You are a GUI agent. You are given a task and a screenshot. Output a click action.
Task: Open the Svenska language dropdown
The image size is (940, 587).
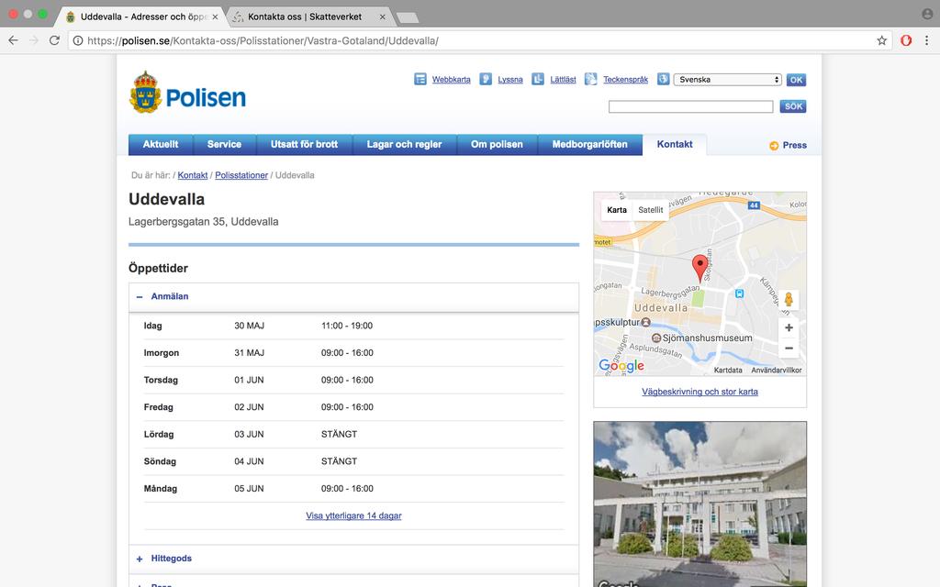727,80
